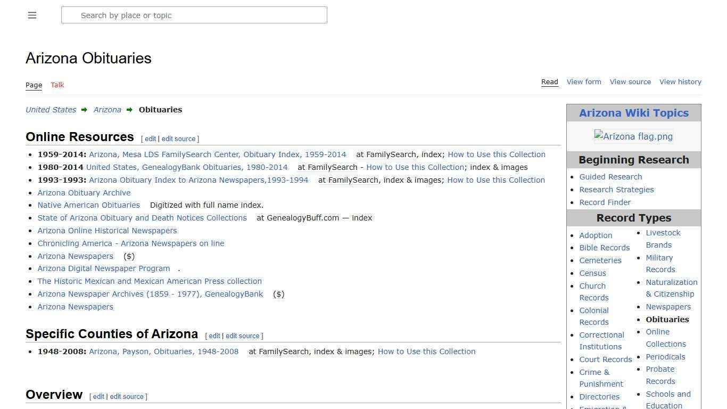The width and height of the screenshot is (727, 409).
Task: Open the Research Strategies page
Action: (x=616, y=189)
